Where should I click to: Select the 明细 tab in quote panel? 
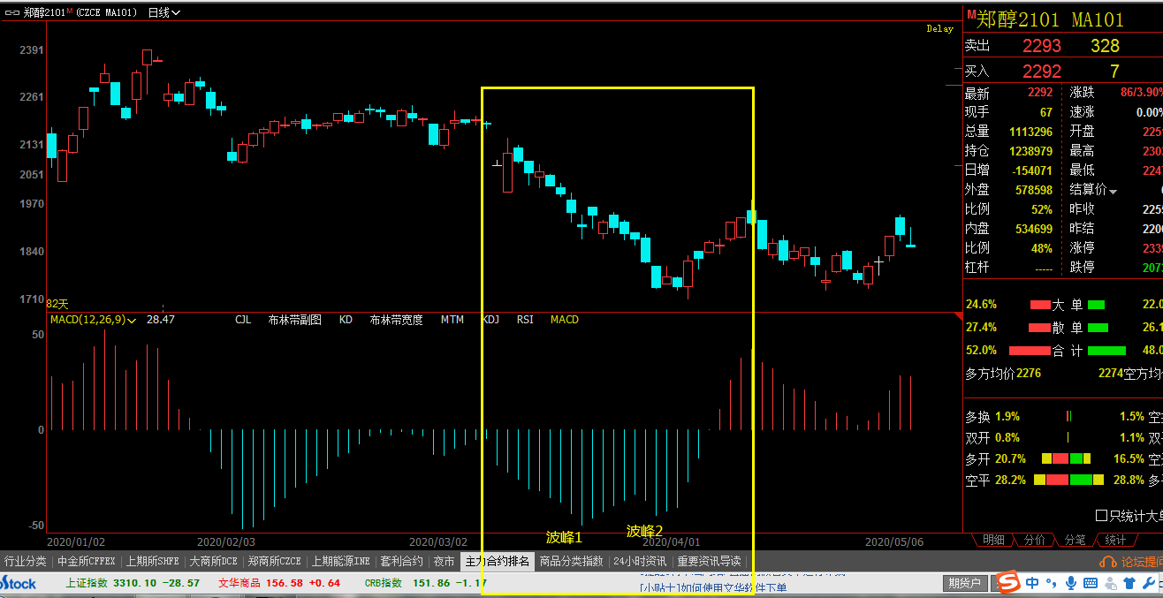(993, 540)
